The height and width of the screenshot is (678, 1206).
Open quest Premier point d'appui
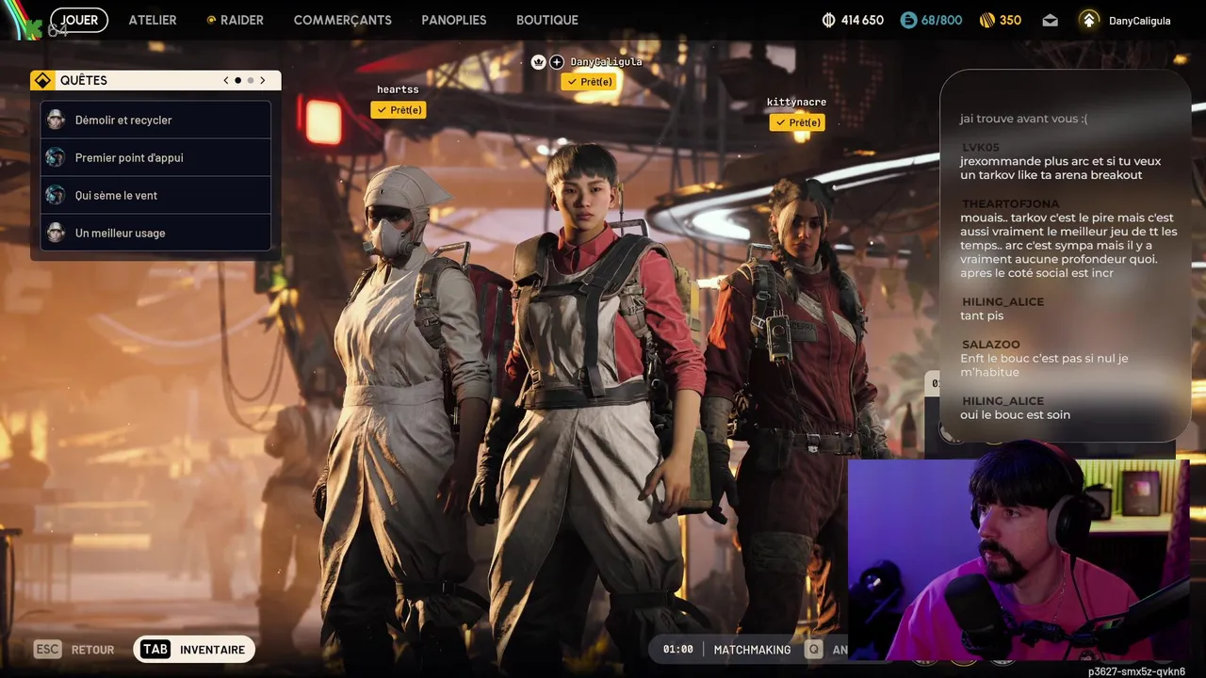(156, 157)
